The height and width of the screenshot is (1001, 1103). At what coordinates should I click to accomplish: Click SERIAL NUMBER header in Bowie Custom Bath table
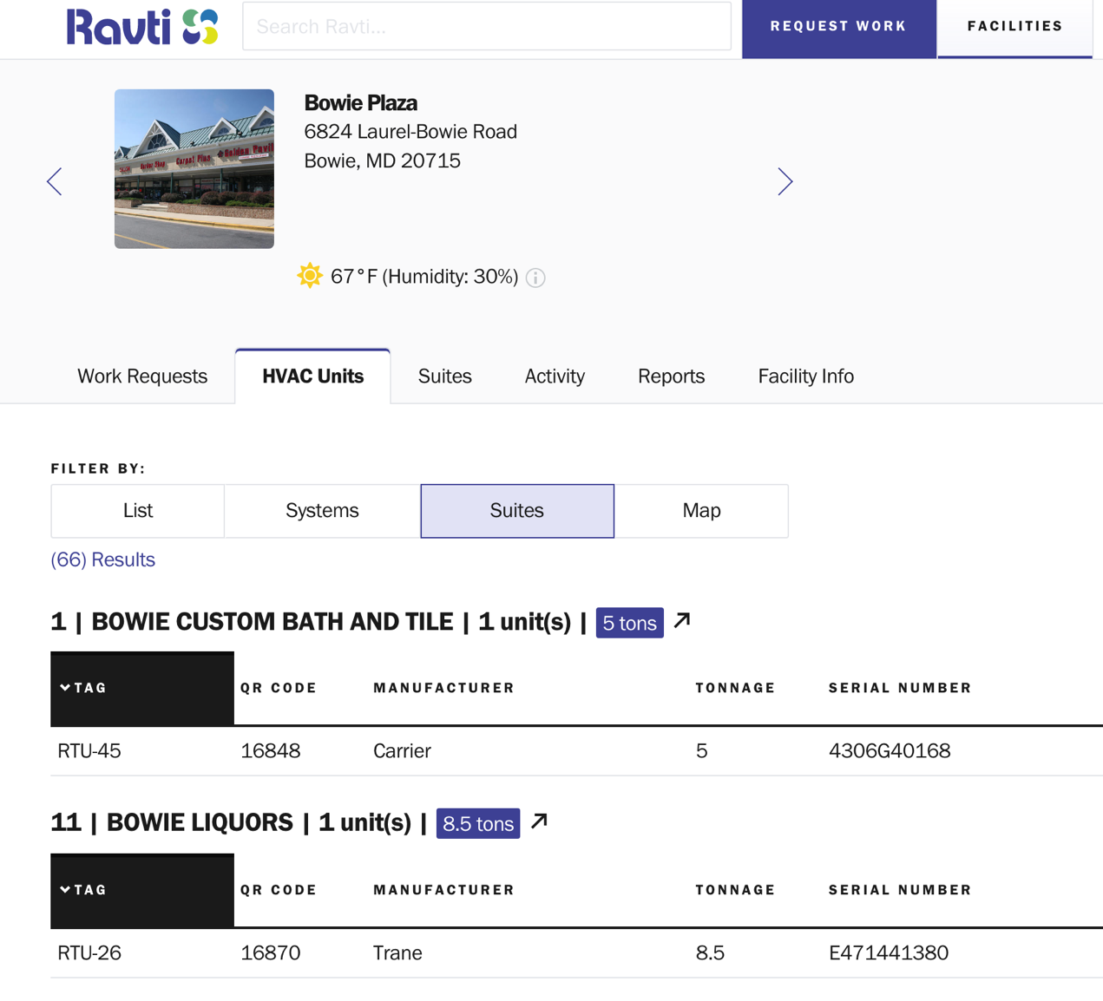click(900, 688)
